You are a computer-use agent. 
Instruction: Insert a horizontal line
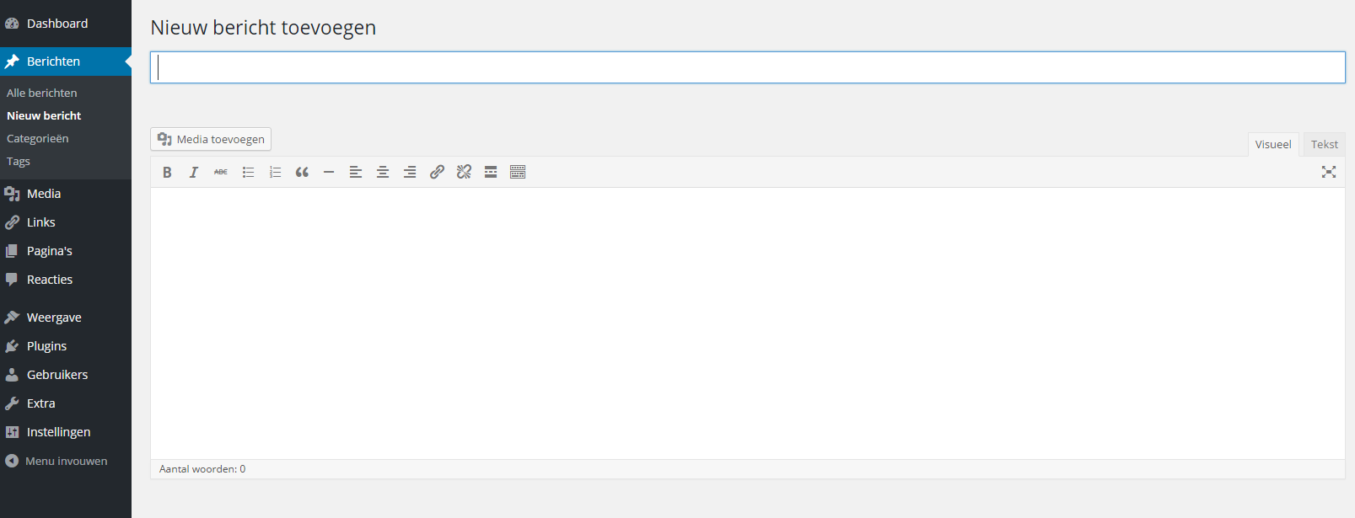329,172
